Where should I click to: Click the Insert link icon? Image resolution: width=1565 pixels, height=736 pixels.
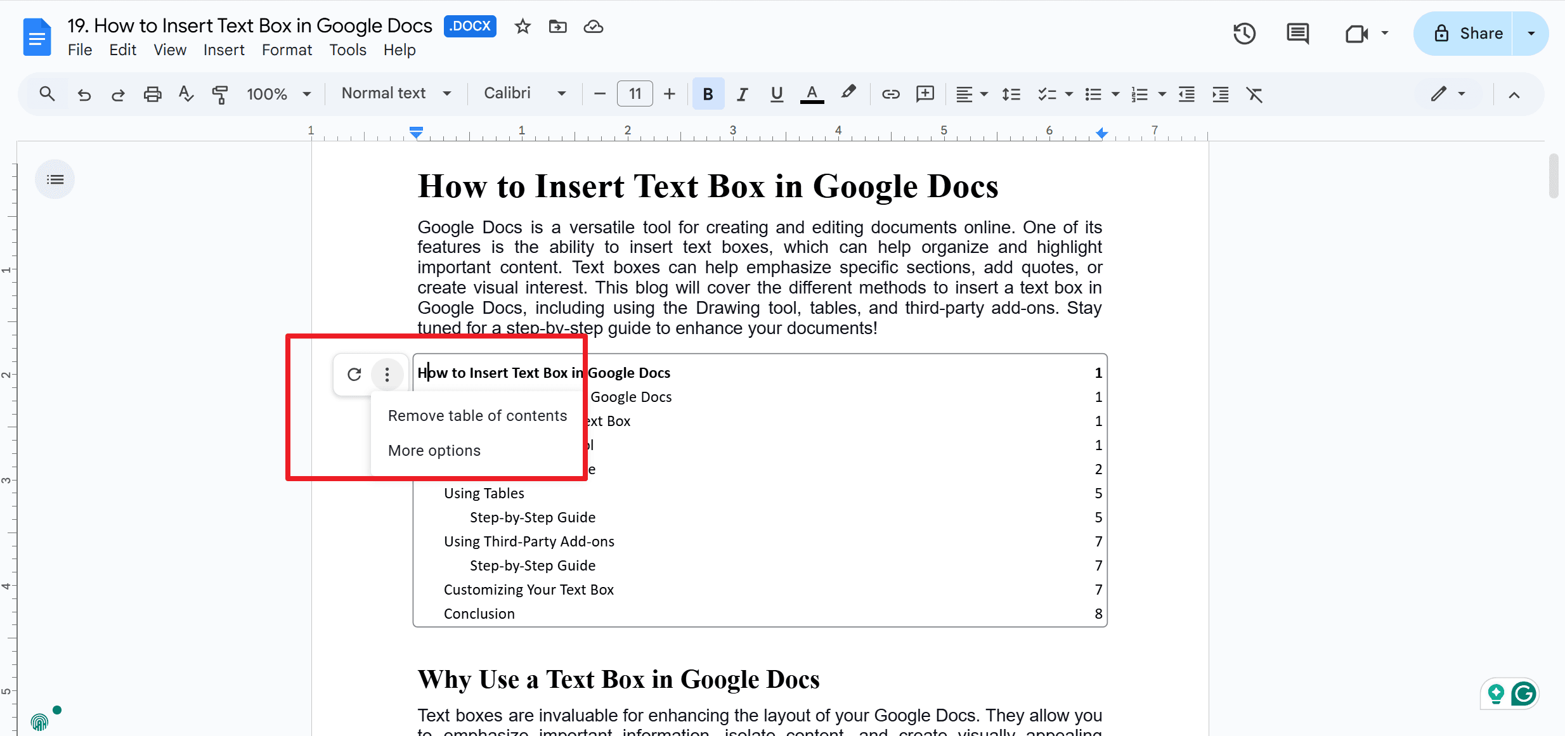889,94
